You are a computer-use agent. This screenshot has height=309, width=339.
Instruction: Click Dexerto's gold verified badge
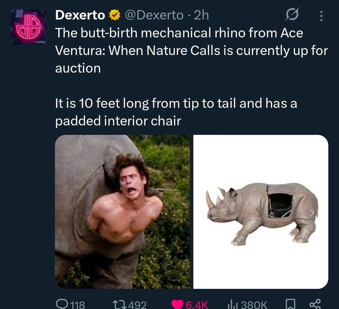coord(115,15)
